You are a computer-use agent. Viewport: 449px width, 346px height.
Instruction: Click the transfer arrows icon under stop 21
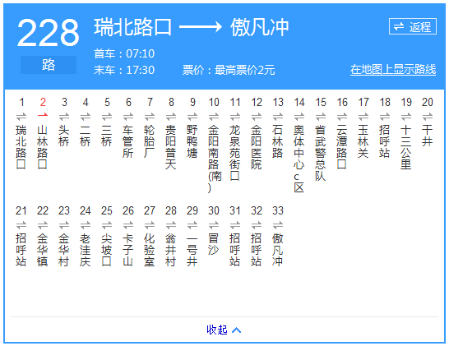(x=21, y=225)
